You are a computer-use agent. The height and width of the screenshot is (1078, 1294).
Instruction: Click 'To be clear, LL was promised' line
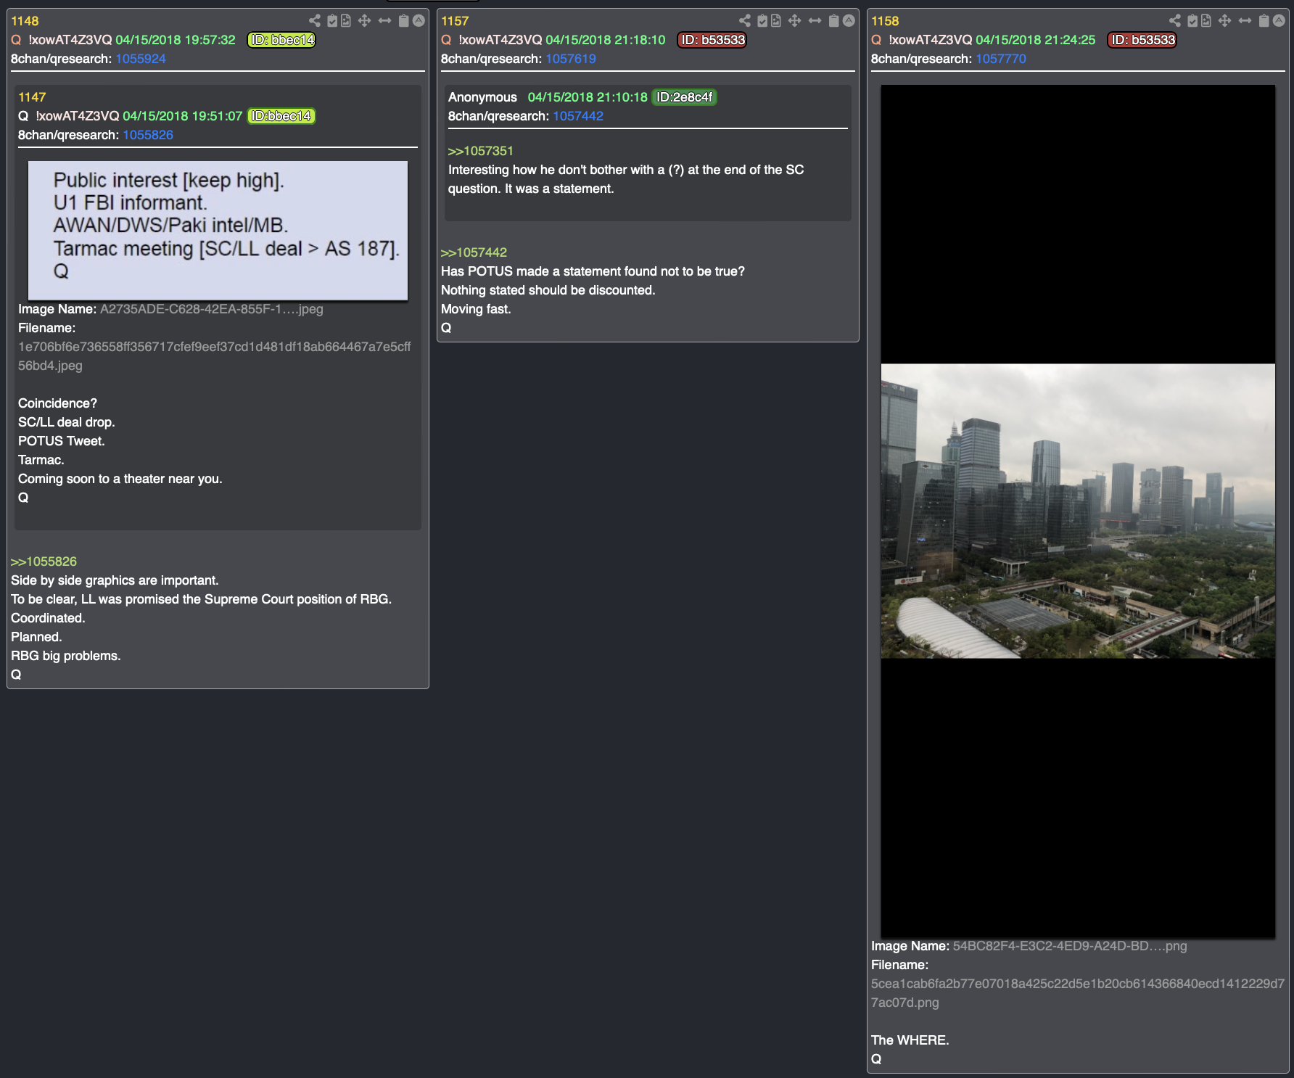pyautogui.click(x=201, y=599)
